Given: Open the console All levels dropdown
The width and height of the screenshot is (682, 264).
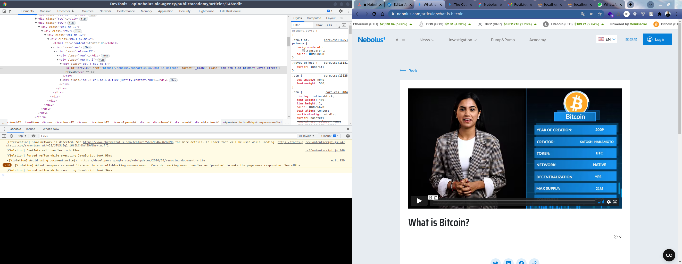Looking at the screenshot, I should [306, 136].
